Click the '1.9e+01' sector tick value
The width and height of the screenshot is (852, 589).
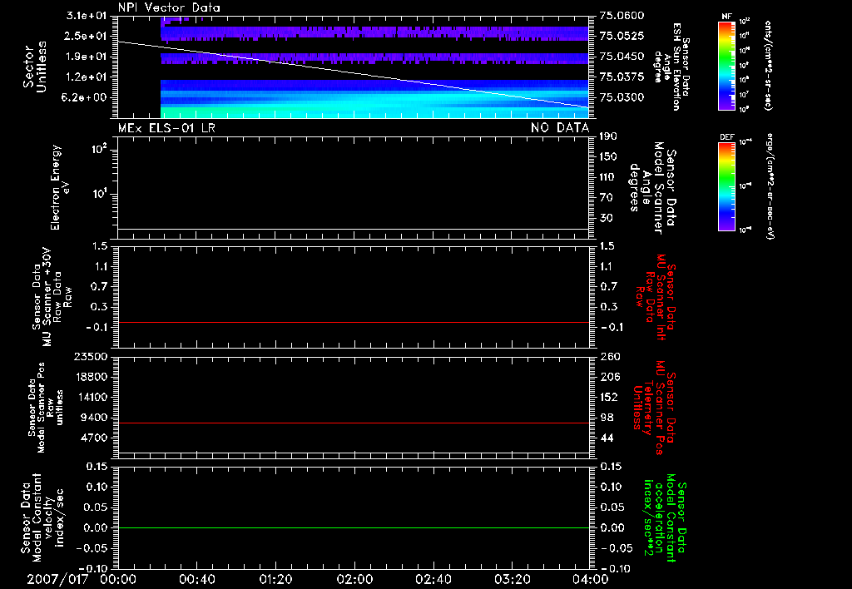(x=86, y=57)
